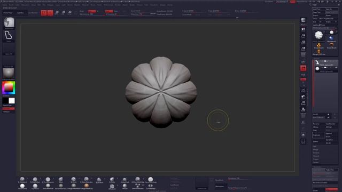Click Load Tool button
Screen dimensions: 342x192
318,9
